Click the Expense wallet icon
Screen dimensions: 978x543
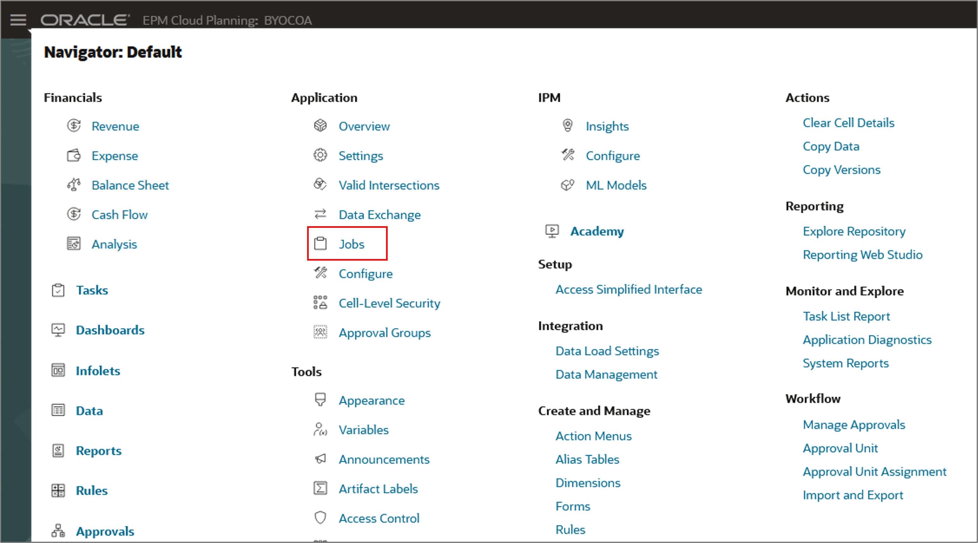click(74, 155)
